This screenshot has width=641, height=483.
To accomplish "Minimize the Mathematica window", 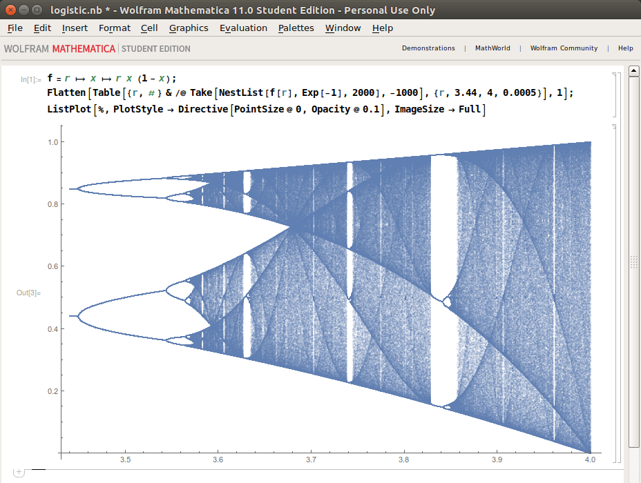I will point(23,10).
